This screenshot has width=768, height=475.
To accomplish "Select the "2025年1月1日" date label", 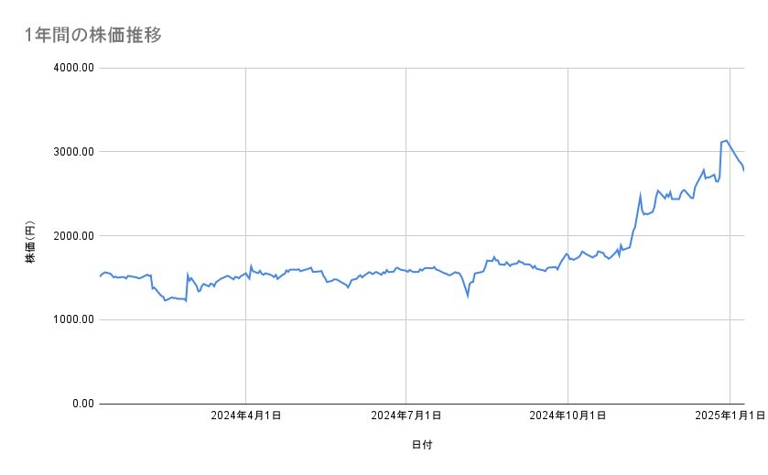I will (730, 416).
